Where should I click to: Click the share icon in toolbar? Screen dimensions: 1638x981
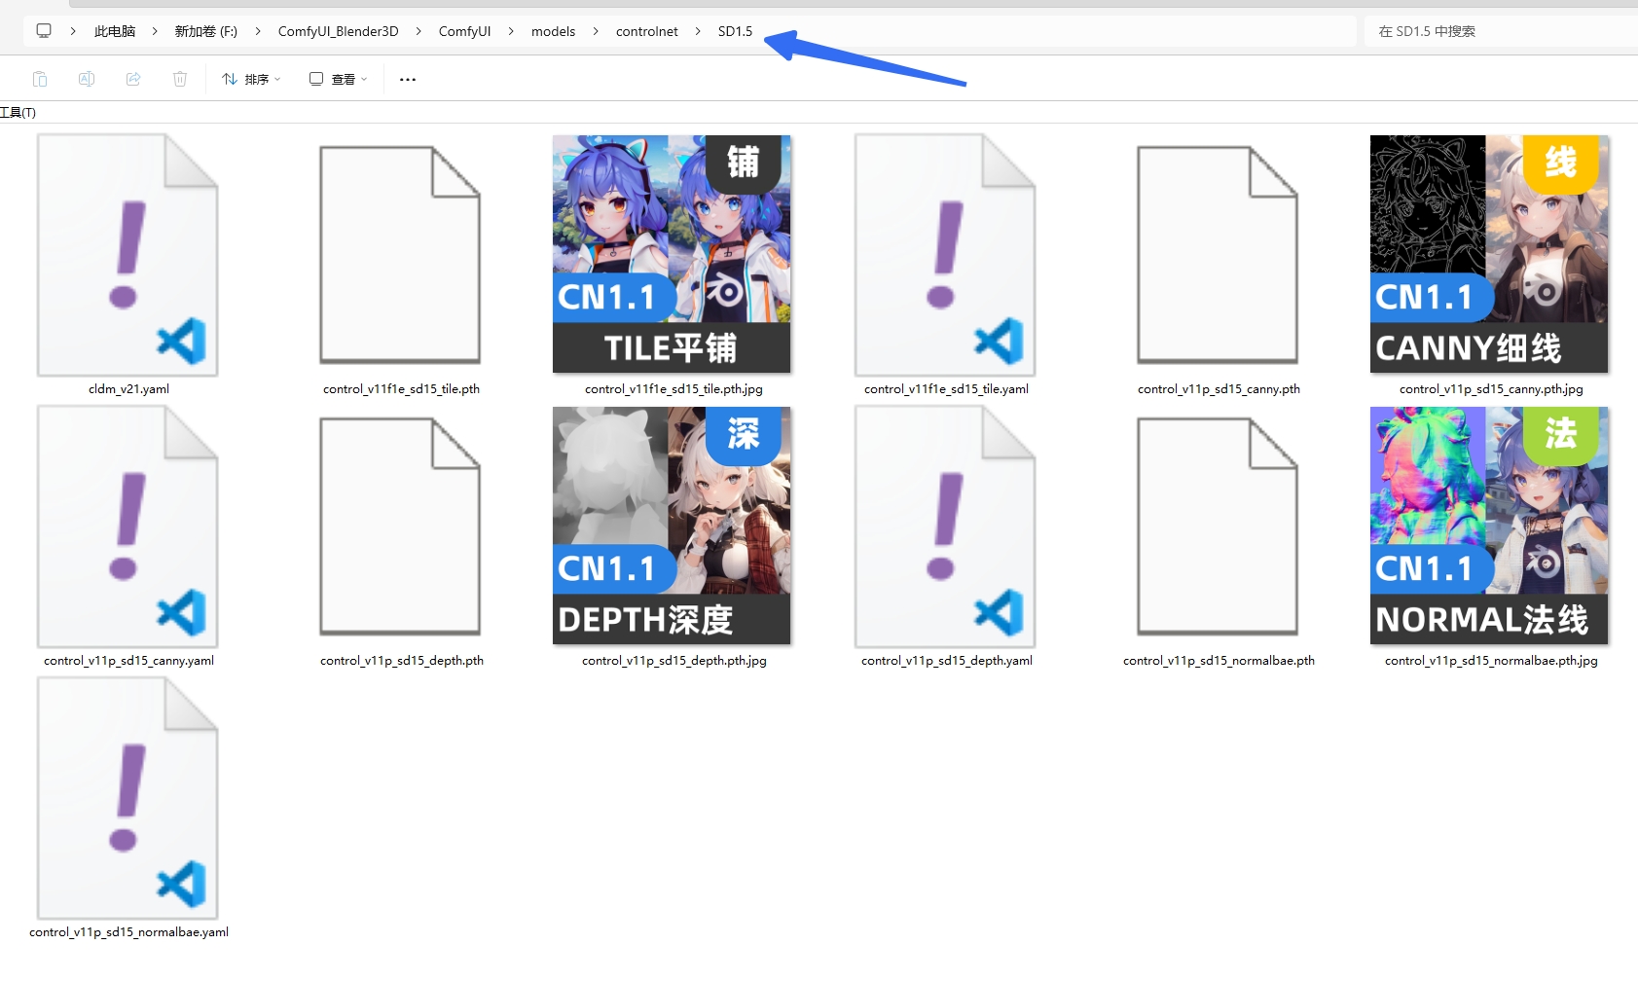click(x=133, y=79)
